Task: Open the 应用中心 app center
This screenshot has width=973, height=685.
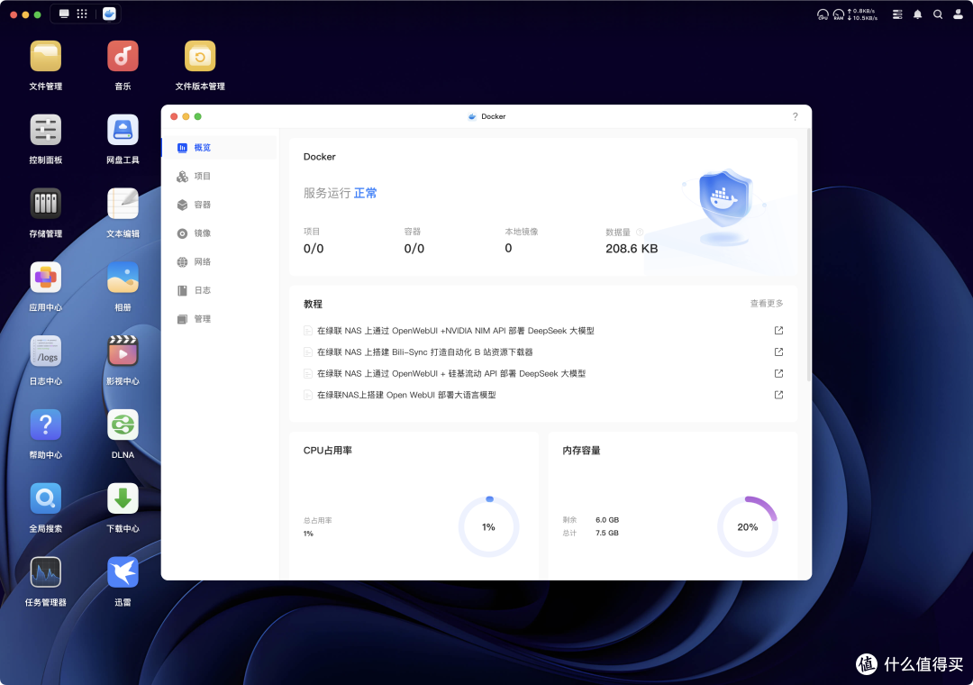Action: pos(45,278)
